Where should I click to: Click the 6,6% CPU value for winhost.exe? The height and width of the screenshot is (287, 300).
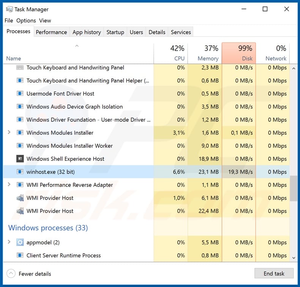click(x=179, y=172)
